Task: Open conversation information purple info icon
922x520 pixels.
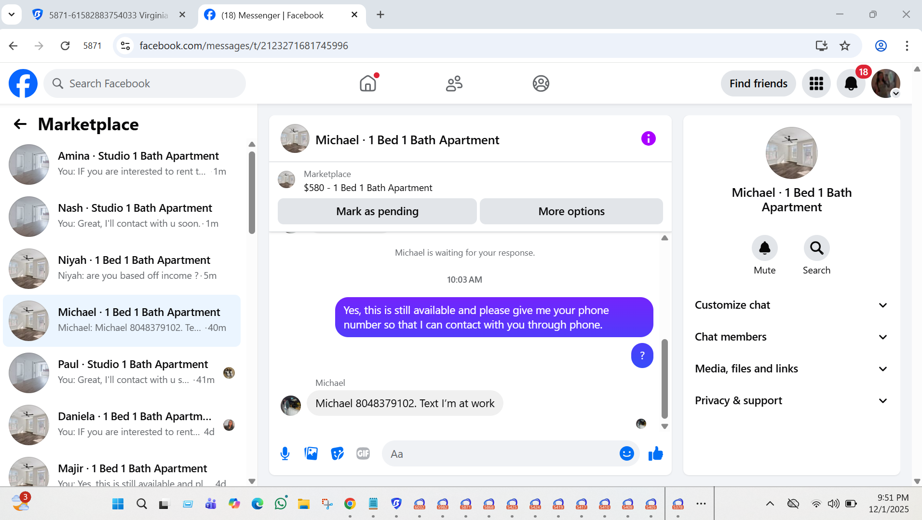Action: tap(649, 139)
